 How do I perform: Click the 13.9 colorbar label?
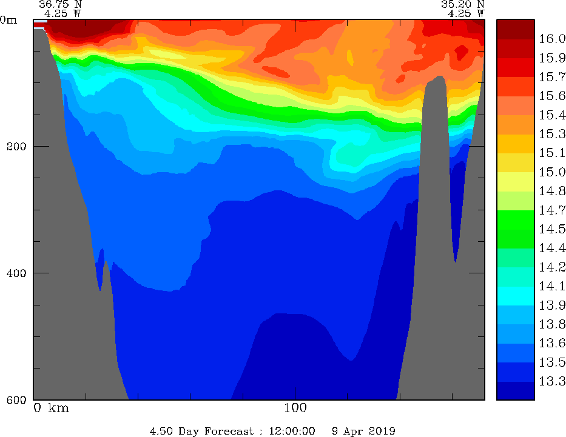tap(552, 305)
